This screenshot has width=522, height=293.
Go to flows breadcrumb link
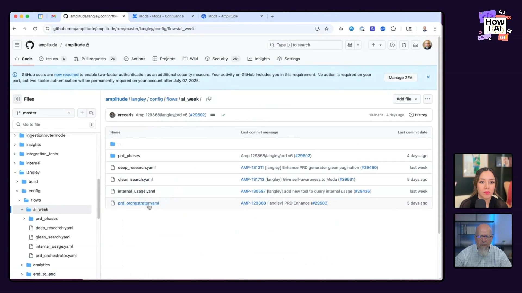pos(172,99)
